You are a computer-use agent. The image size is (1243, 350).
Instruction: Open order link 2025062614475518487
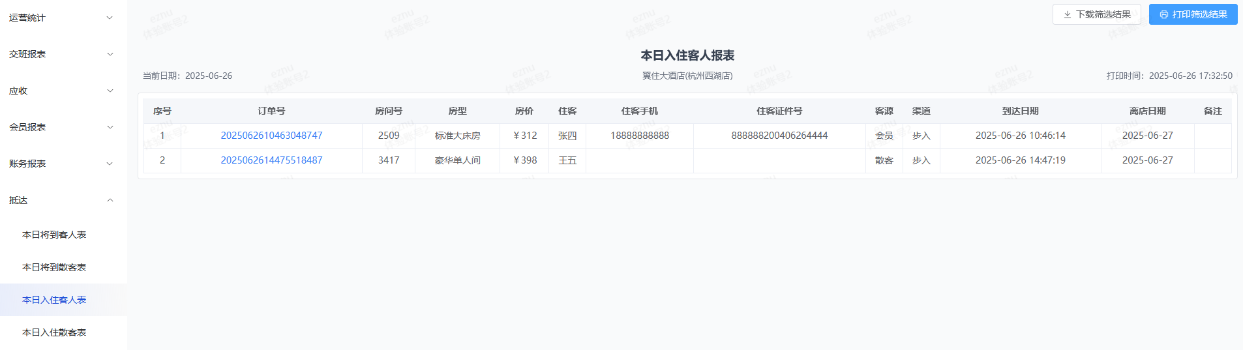tap(271, 160)
